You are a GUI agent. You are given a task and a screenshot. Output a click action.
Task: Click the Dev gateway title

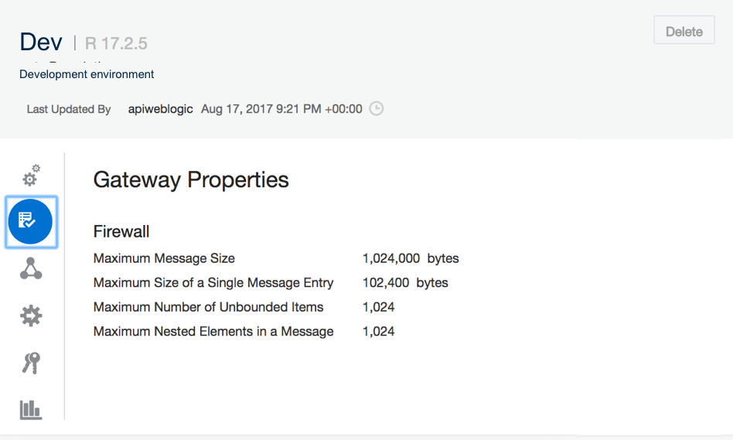[41, 42]
